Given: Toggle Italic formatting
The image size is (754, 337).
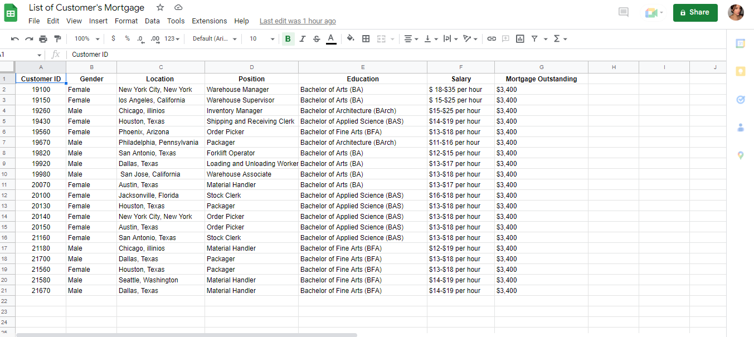Looking at the screenshot, I should [302, 38].
